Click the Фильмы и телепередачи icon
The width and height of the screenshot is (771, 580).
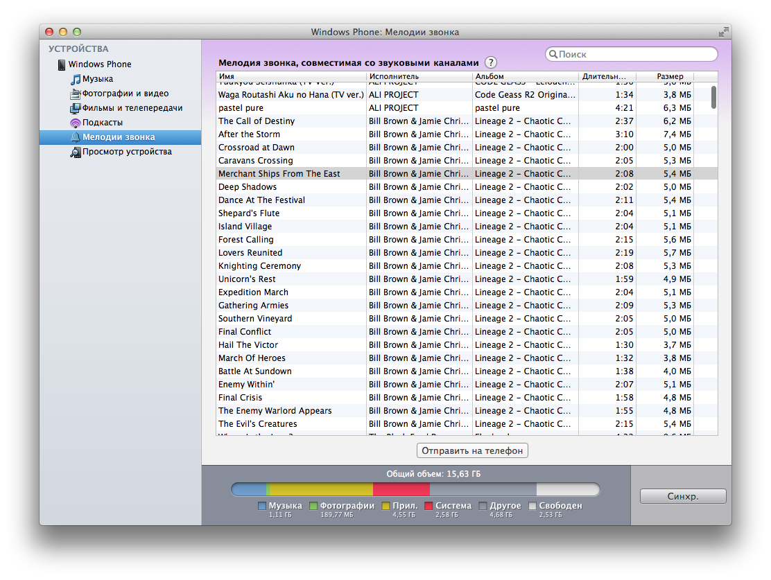76,108
